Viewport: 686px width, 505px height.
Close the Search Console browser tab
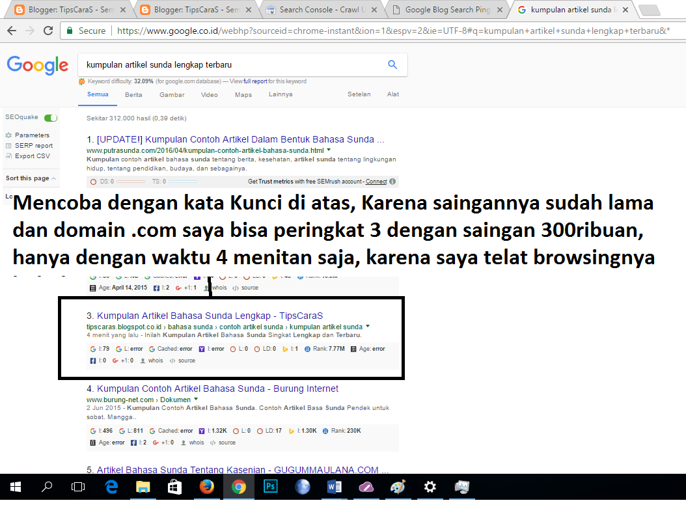click(374, 10)
